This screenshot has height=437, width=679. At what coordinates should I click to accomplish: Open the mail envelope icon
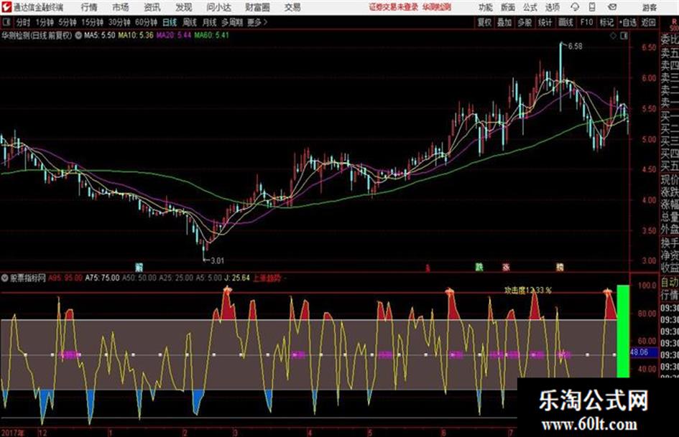612,7
